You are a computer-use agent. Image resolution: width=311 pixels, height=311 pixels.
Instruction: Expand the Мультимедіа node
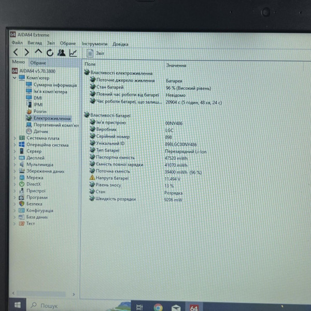coord(15,165)
